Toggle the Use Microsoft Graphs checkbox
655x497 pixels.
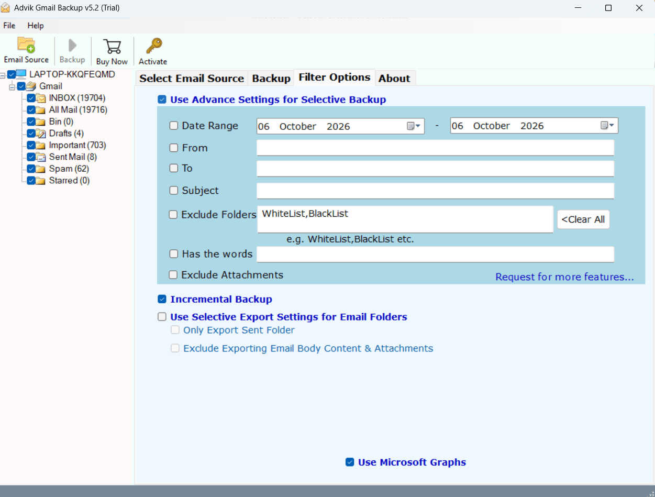coord(350,462)
